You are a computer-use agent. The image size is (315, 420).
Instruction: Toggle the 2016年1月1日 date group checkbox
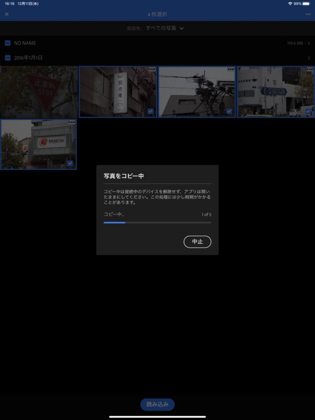coord(8,58)
